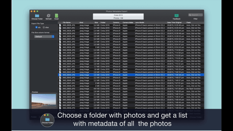
Task: Click the Preview photo thumbnail
Action: (x=44, y=102)
